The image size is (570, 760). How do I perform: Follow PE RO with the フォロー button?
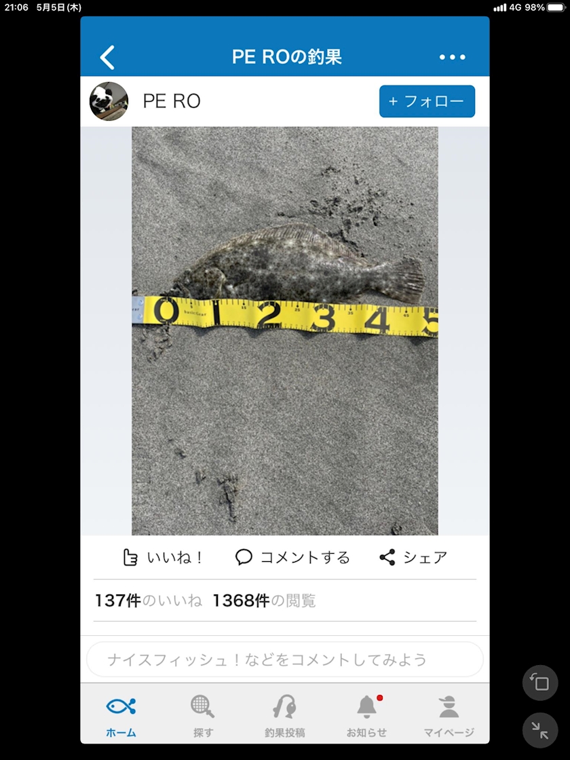pos(427,101)
